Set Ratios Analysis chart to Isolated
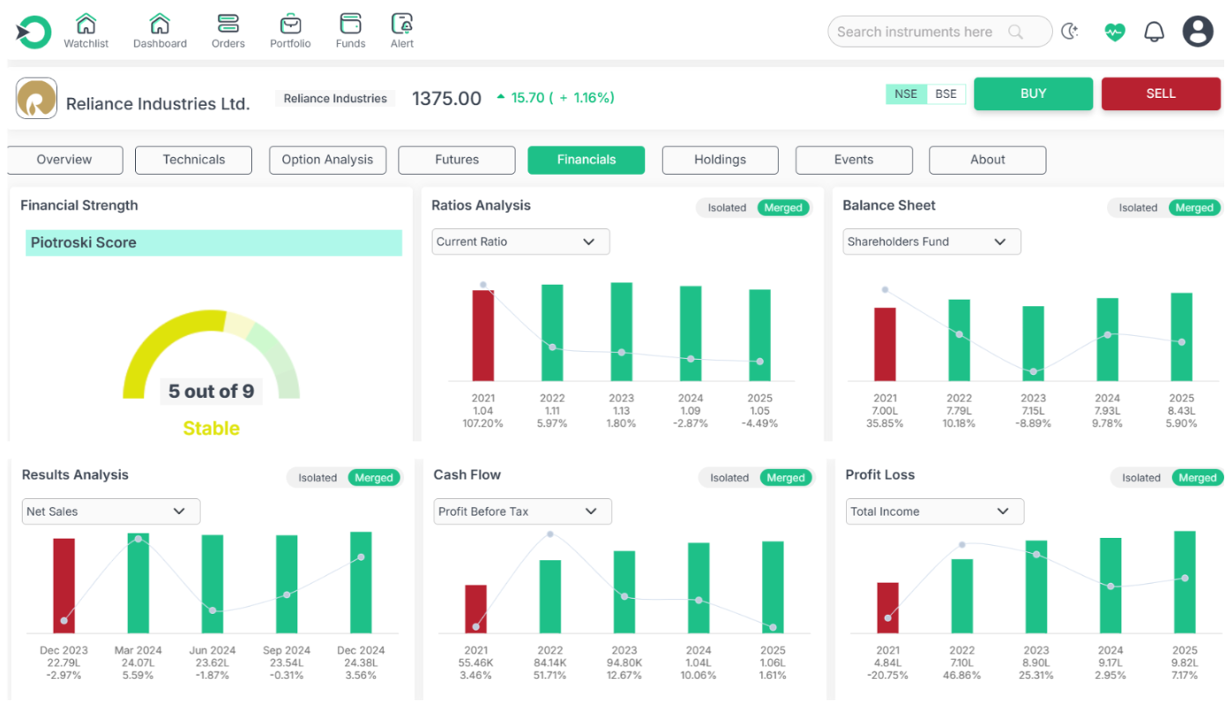This screenshot has height=702, width=1226. tap(727, 208)
